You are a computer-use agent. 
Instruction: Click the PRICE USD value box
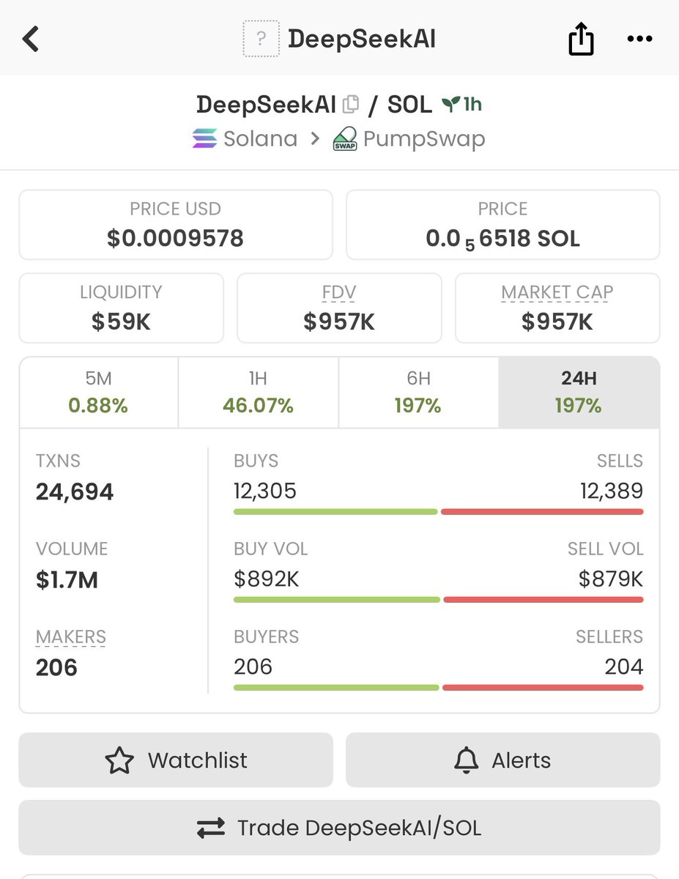[176, 224]
